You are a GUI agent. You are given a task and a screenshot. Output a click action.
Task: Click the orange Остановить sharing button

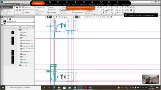tap(38, 3)
